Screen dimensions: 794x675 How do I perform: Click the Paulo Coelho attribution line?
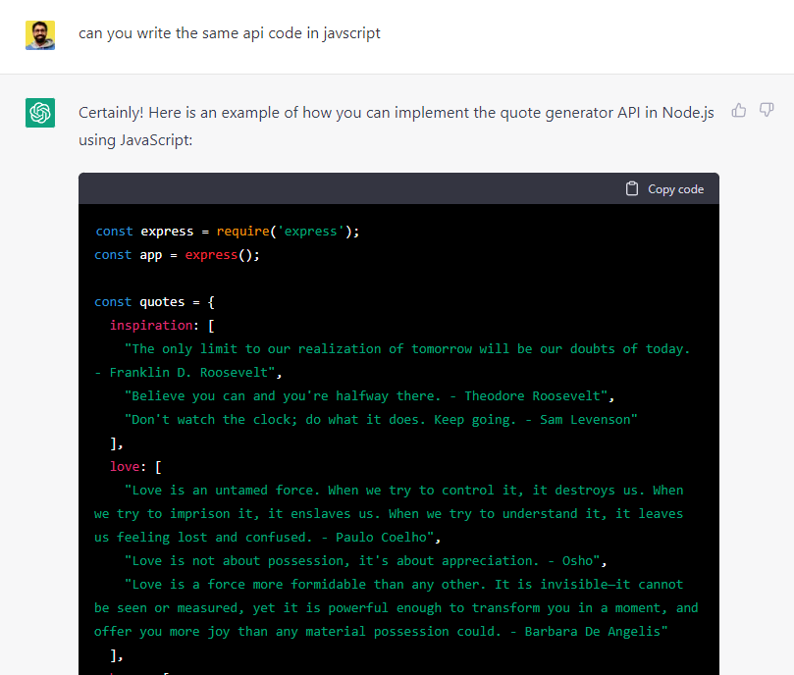coord(267,538)
